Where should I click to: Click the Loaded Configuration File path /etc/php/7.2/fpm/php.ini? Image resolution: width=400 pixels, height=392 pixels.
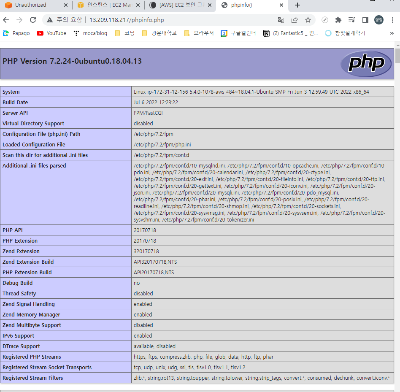[x=162, y=145]
